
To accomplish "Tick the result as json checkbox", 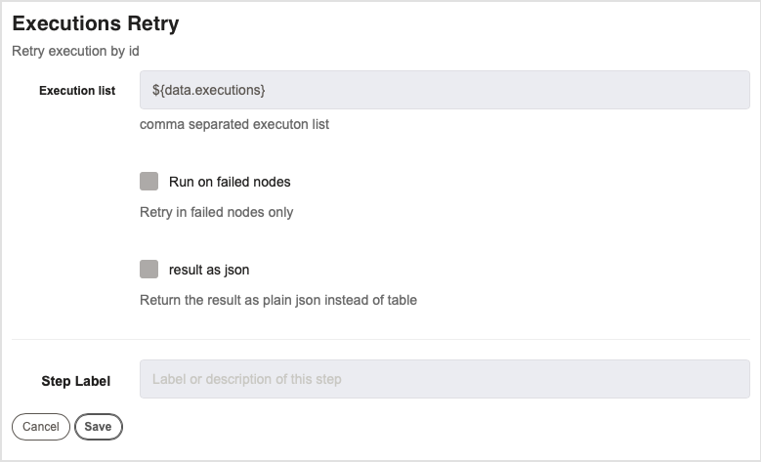I will [x=149, y=269].
